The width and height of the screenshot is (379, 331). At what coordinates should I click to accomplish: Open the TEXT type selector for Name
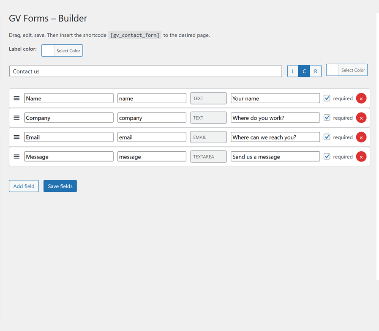pyautogui.click(x=208, y=98)
